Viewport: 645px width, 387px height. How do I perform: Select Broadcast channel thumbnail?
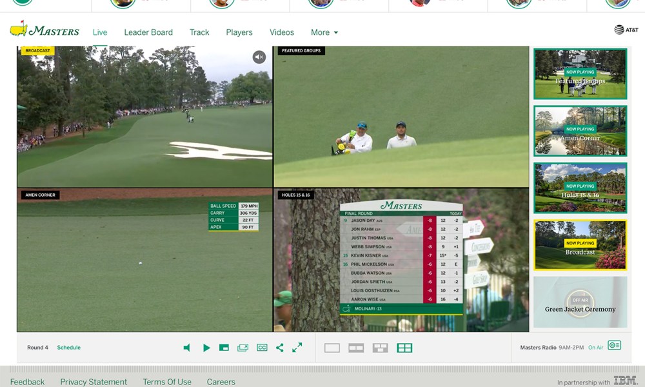(580, 245)
